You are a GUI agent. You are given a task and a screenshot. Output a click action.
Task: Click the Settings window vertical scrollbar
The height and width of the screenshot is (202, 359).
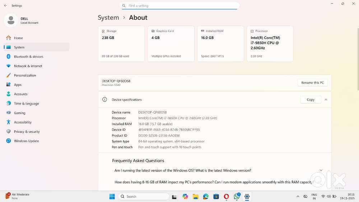pyautogui.click(x=358, y=59)
